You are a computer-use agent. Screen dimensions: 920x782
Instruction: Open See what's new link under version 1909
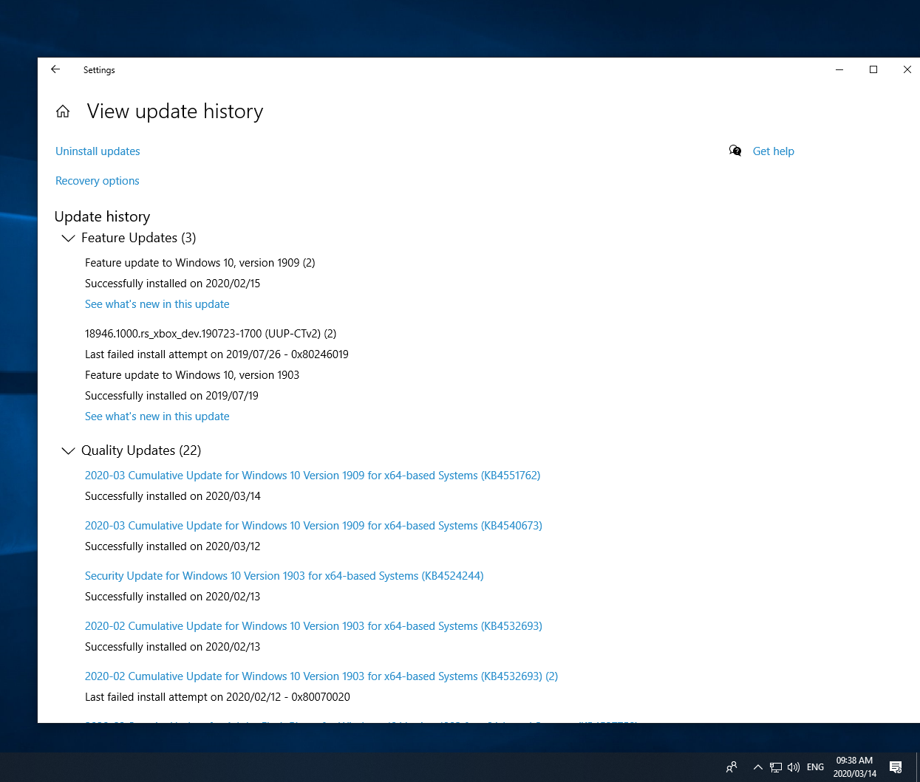point(157,304)
